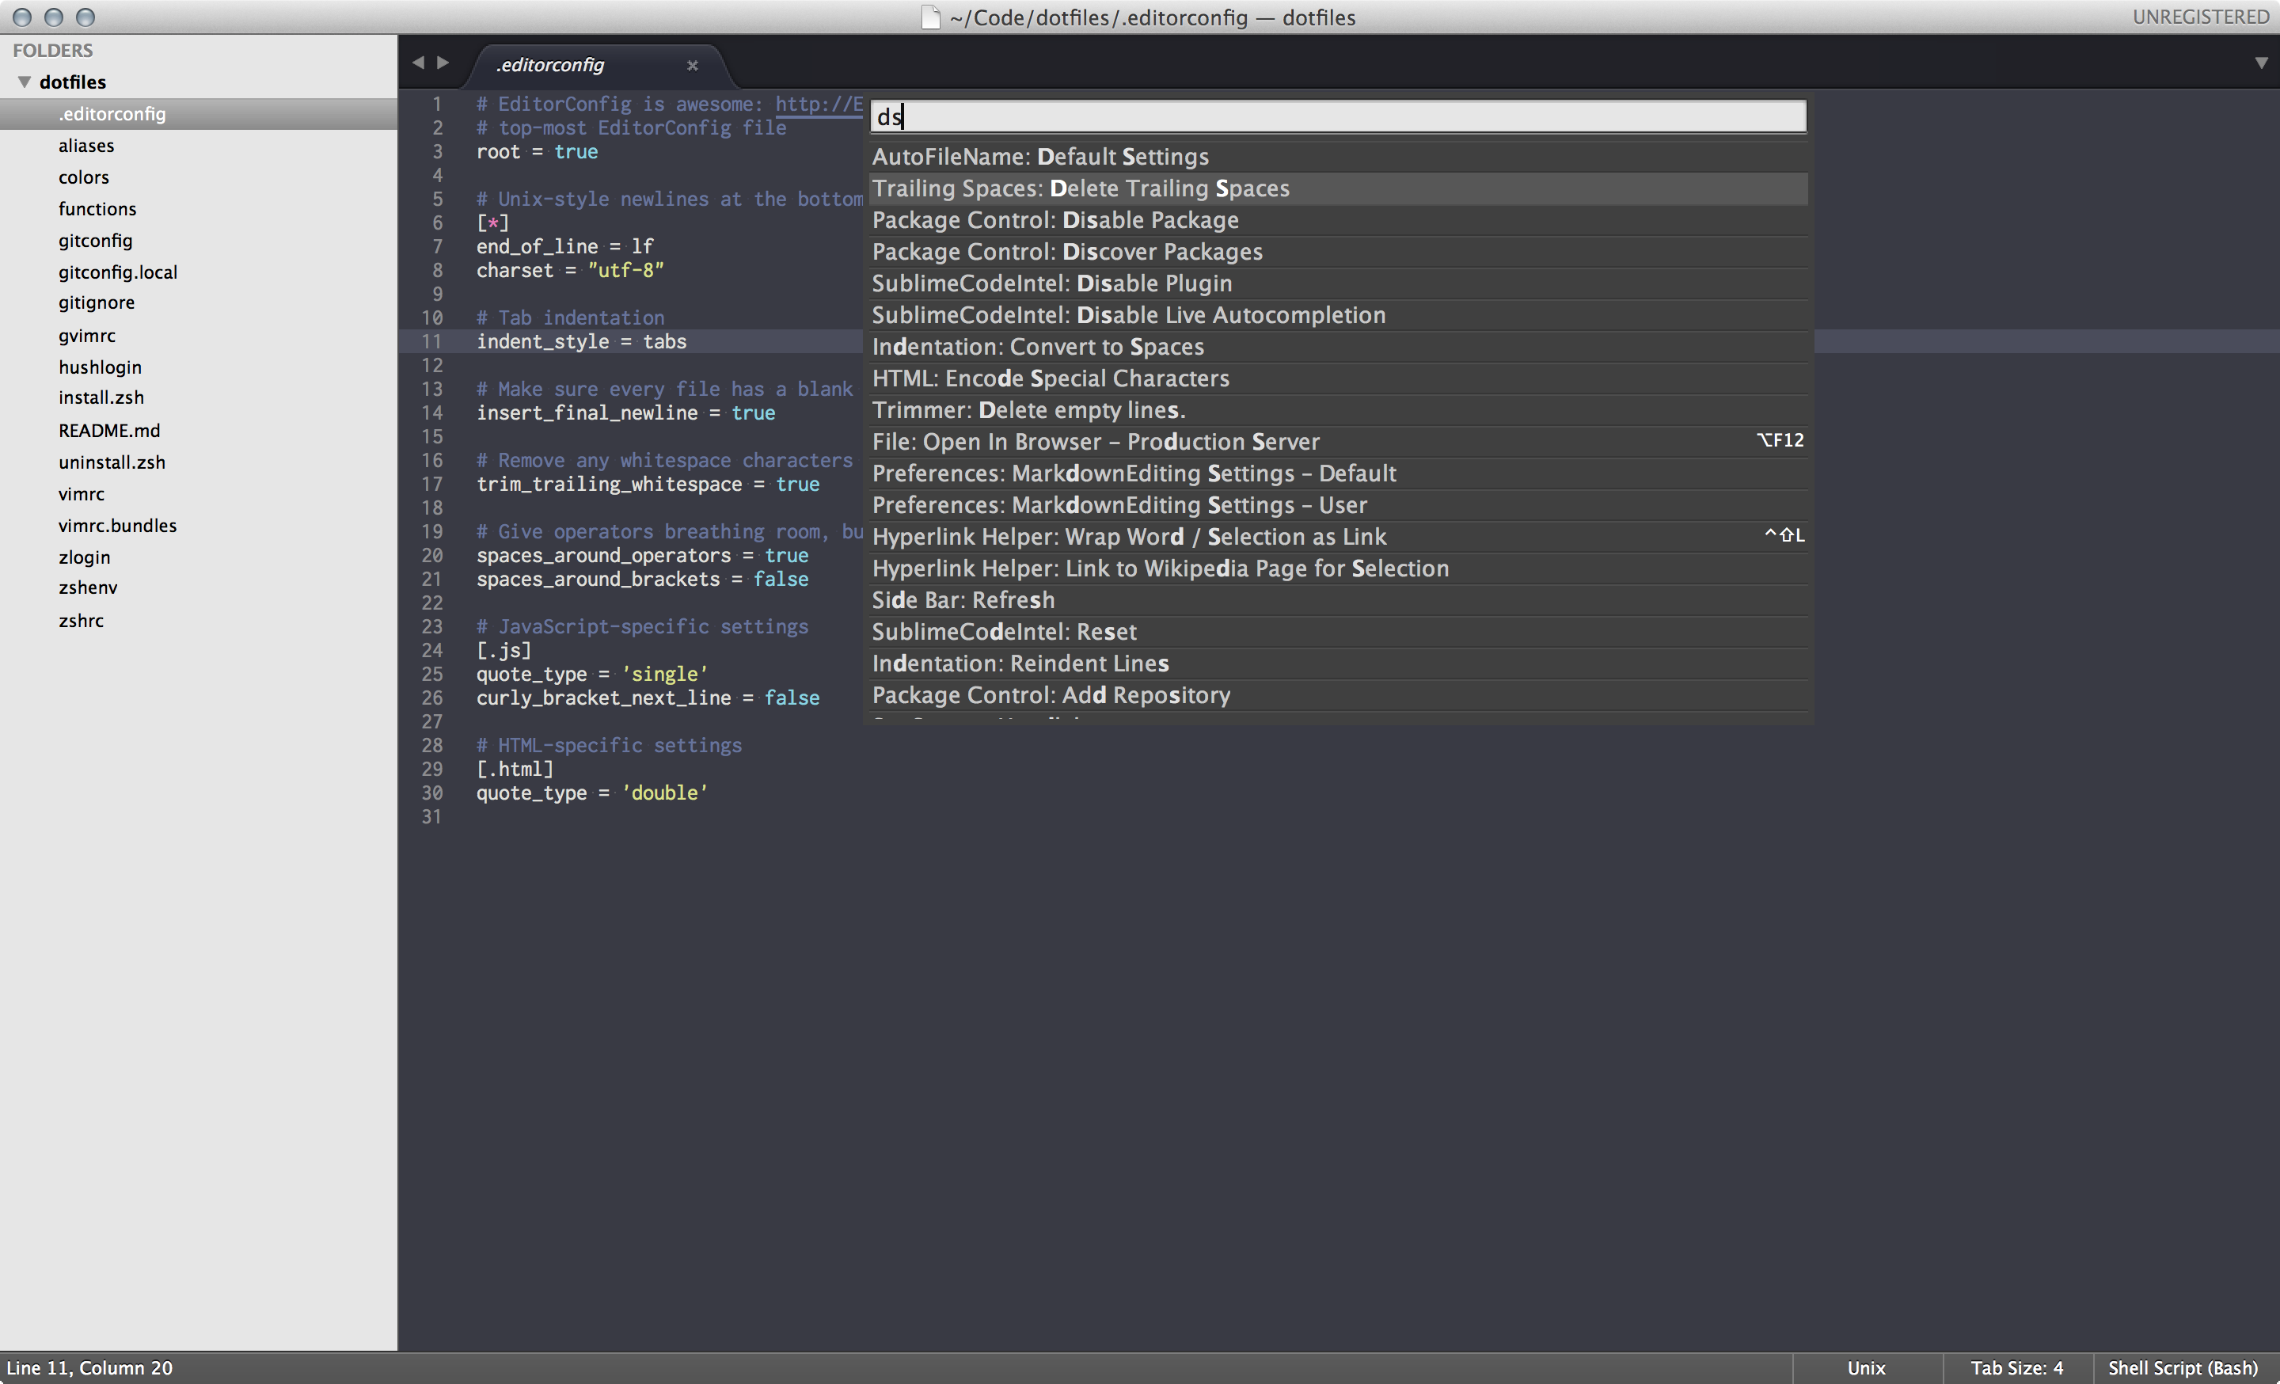Open README.md in sidebar
The image size is (2280, 1384).
click(x=109, y=430)
